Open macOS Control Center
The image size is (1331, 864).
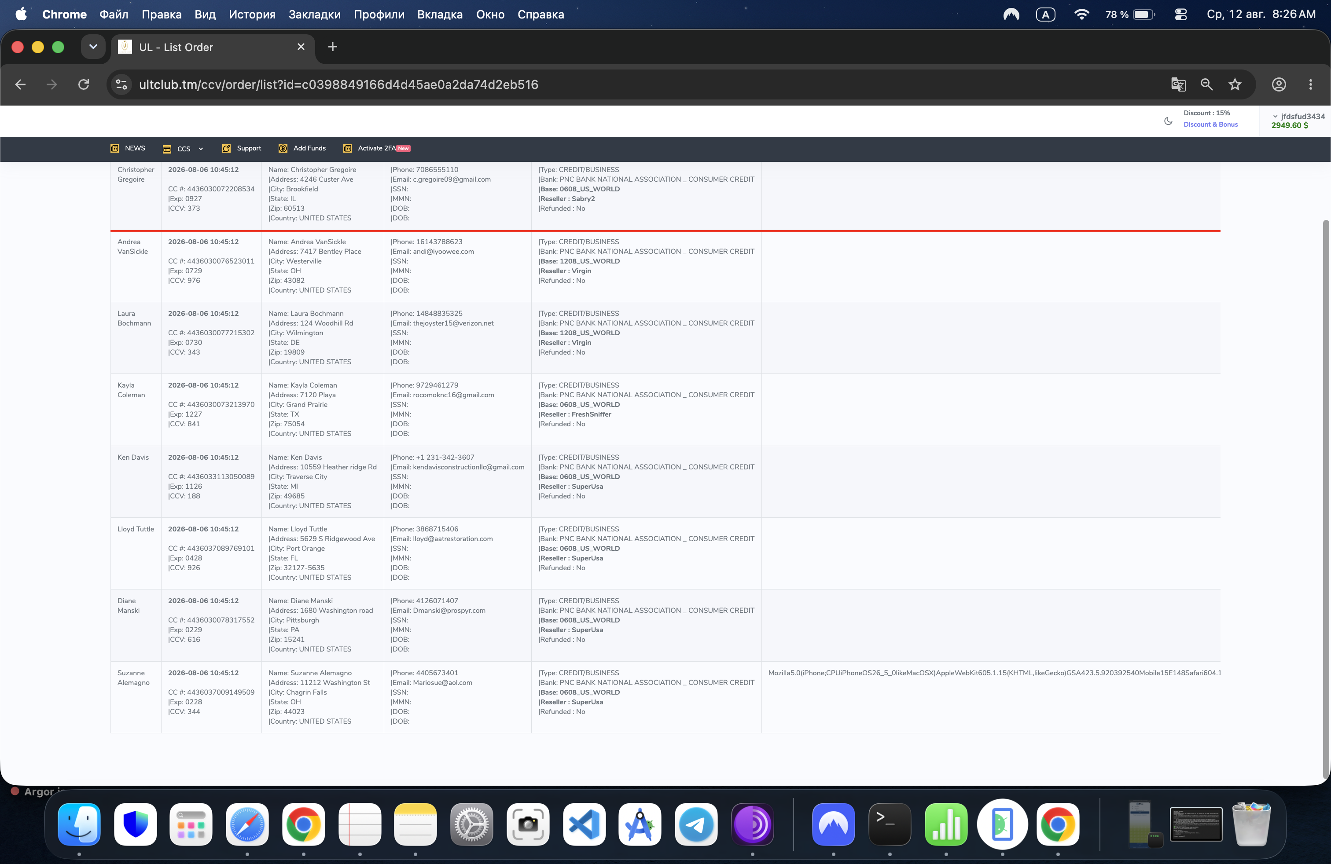tap(1180, 15)
